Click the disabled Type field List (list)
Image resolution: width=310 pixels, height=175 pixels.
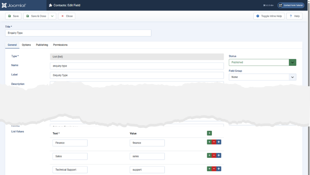[137, 57]
